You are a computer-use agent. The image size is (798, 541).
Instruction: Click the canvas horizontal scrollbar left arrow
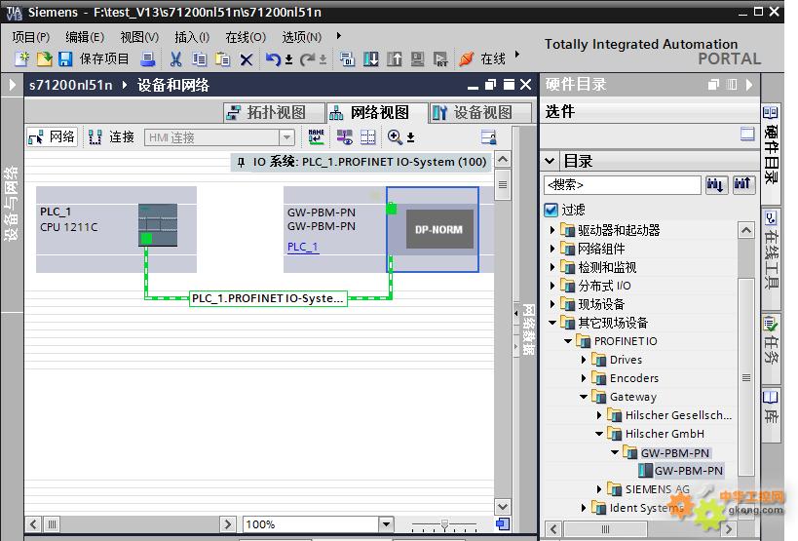(33, 523)
